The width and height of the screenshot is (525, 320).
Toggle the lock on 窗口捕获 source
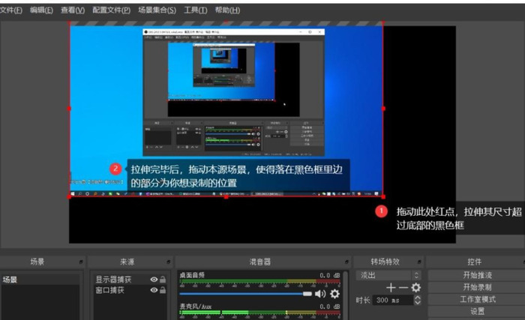163,289
